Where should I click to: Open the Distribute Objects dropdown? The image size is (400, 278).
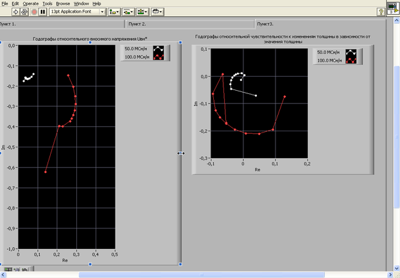coord(128,12)
